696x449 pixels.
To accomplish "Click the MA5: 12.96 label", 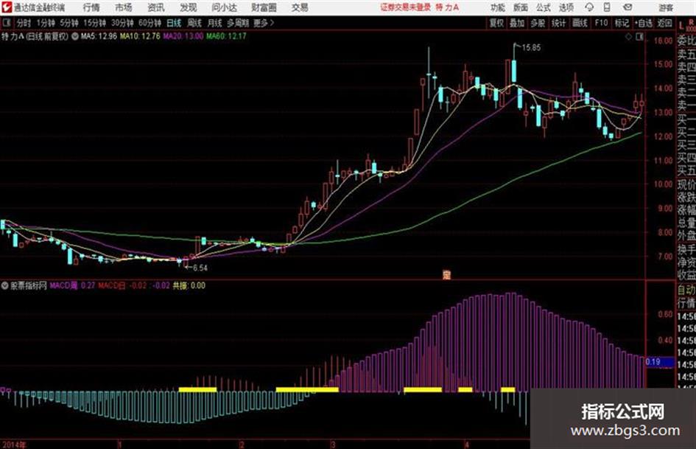I will tap(99, 36).
